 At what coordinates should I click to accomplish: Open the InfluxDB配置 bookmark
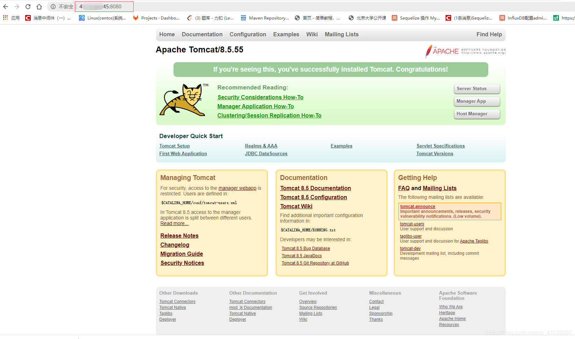coord(523,18)
